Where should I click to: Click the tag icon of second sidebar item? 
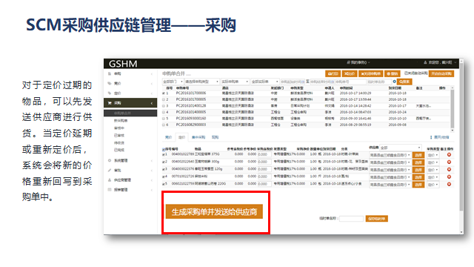(110, 83)
